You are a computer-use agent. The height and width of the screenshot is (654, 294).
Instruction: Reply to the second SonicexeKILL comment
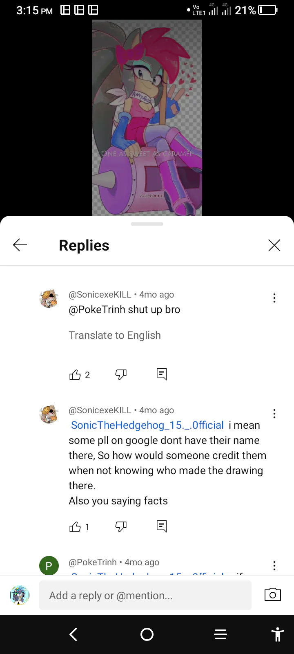point(162,526)
